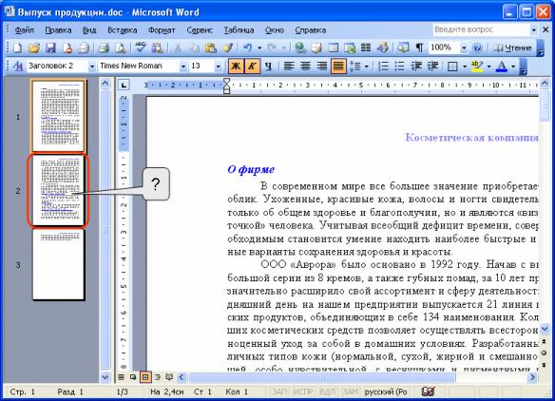The height and width of the screenshot is (401, 555).
Task: Apply yellow highlight to text
Action: point(477,67)
